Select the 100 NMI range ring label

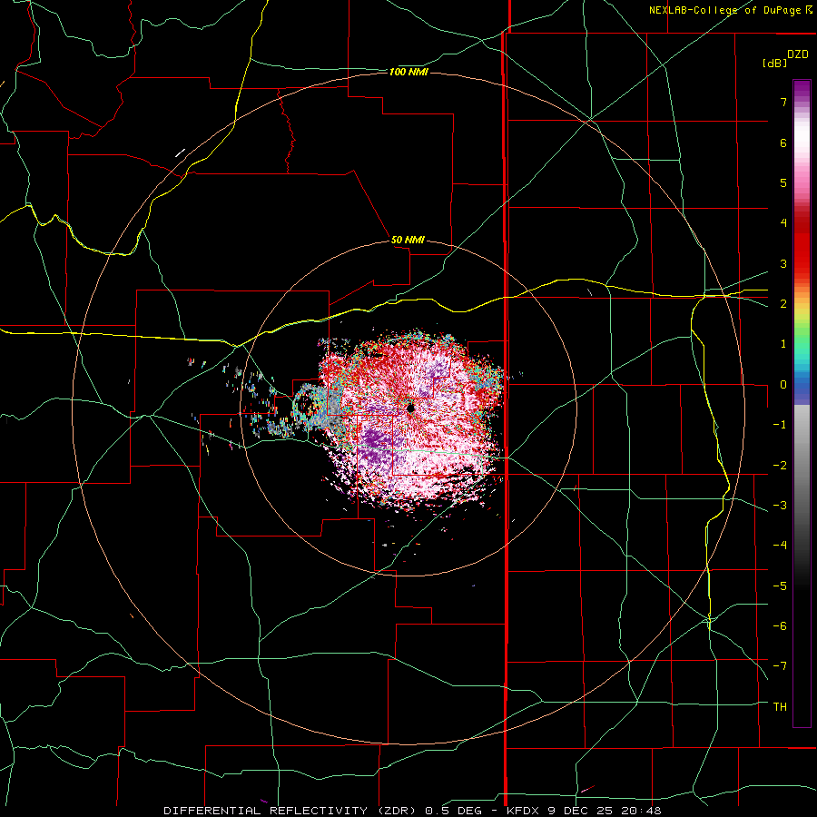coord(408,72)
